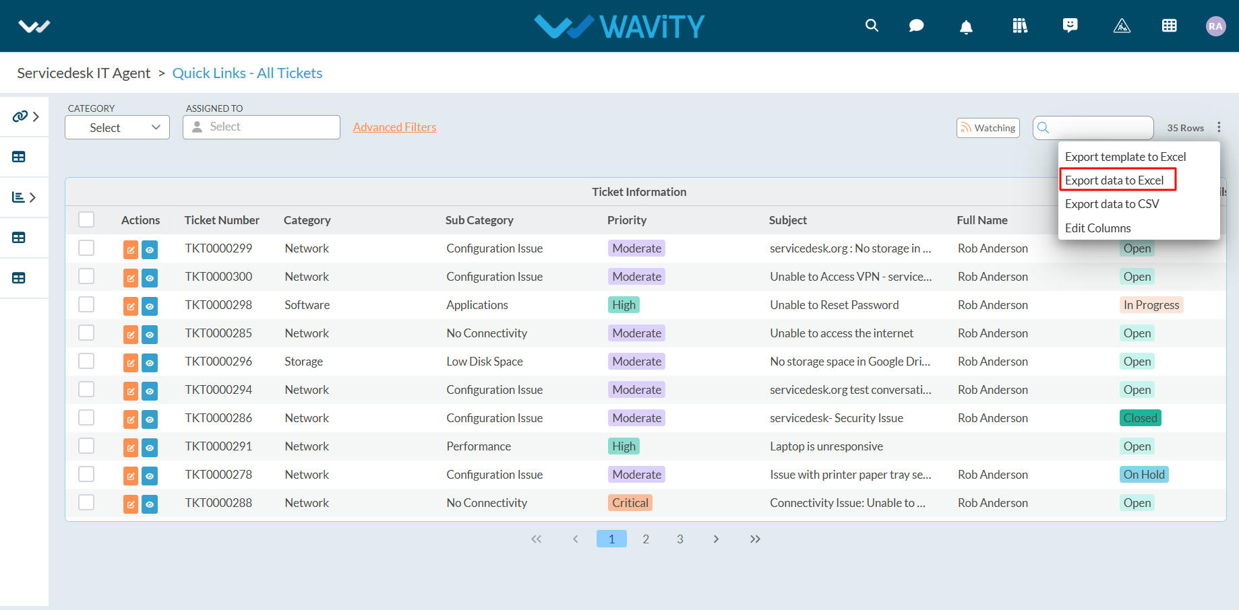The width and height of the screenshot is (1239, 610).
Task: Open the library books icon
Action: point(1020,26)
